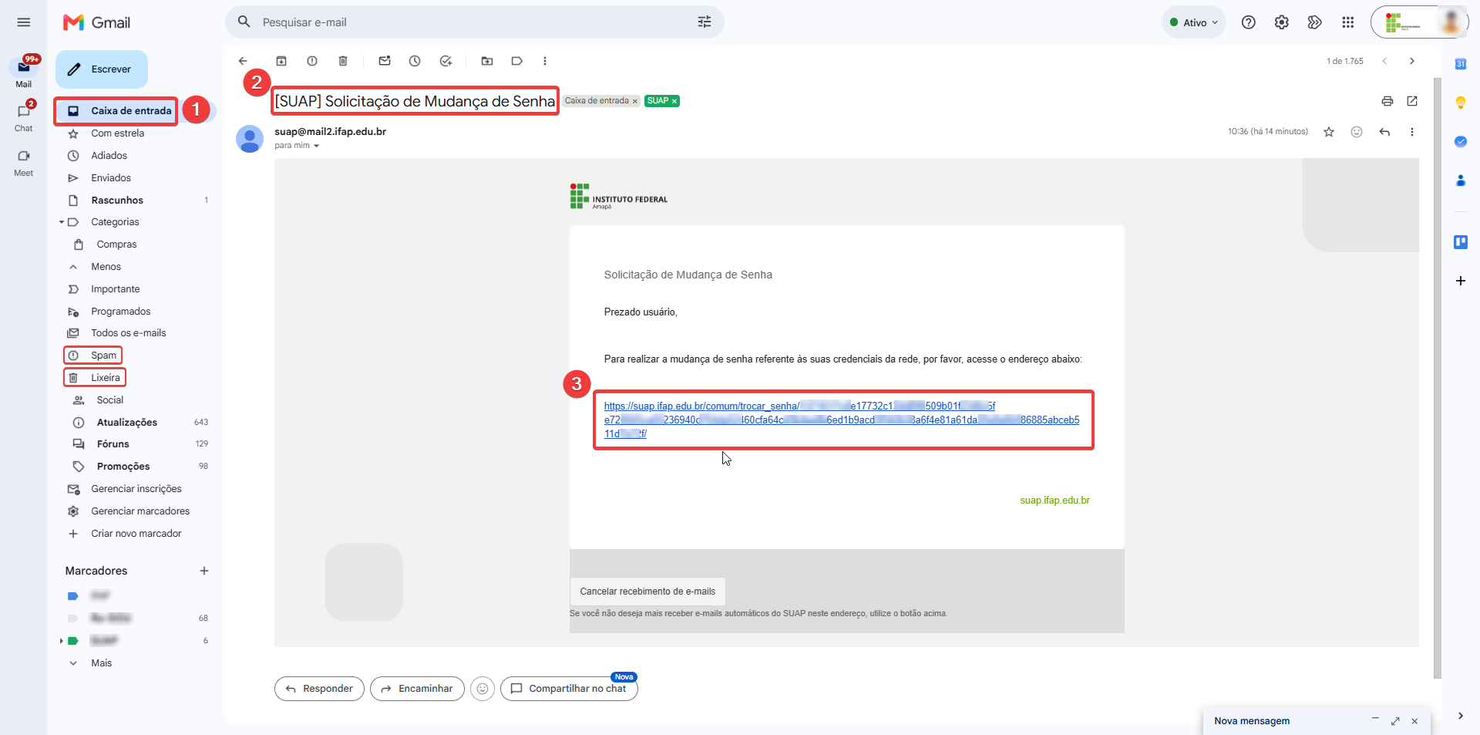Report this email as spam
Image resolution: width=1480 pixels, height=735 pixels.
pos(312,61)
